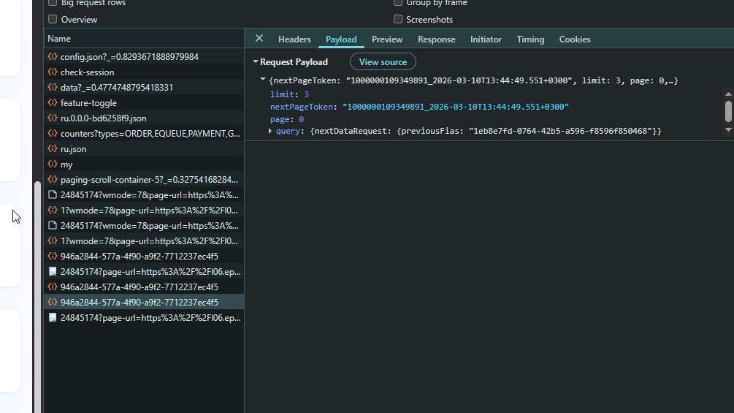This screenshot has height=413, width=734.
Task: Collapse the Request Payload section
Action: (256, 62)
